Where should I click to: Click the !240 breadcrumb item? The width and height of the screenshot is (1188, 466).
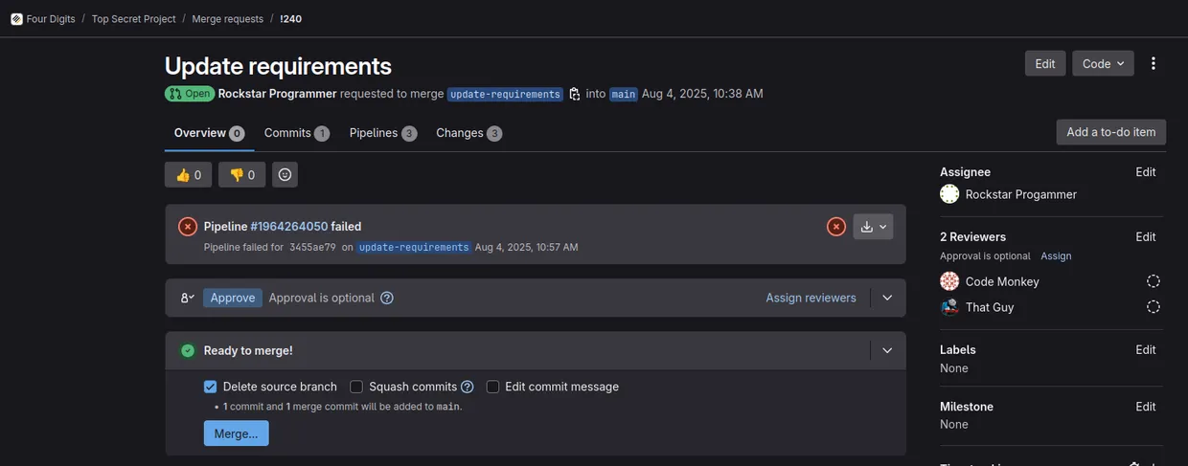(x=290, y=19)
